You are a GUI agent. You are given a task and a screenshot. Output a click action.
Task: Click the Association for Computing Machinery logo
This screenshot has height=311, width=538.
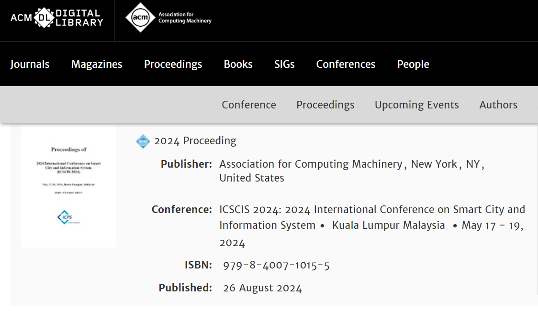pyautogui.click(x=168, y=18)
